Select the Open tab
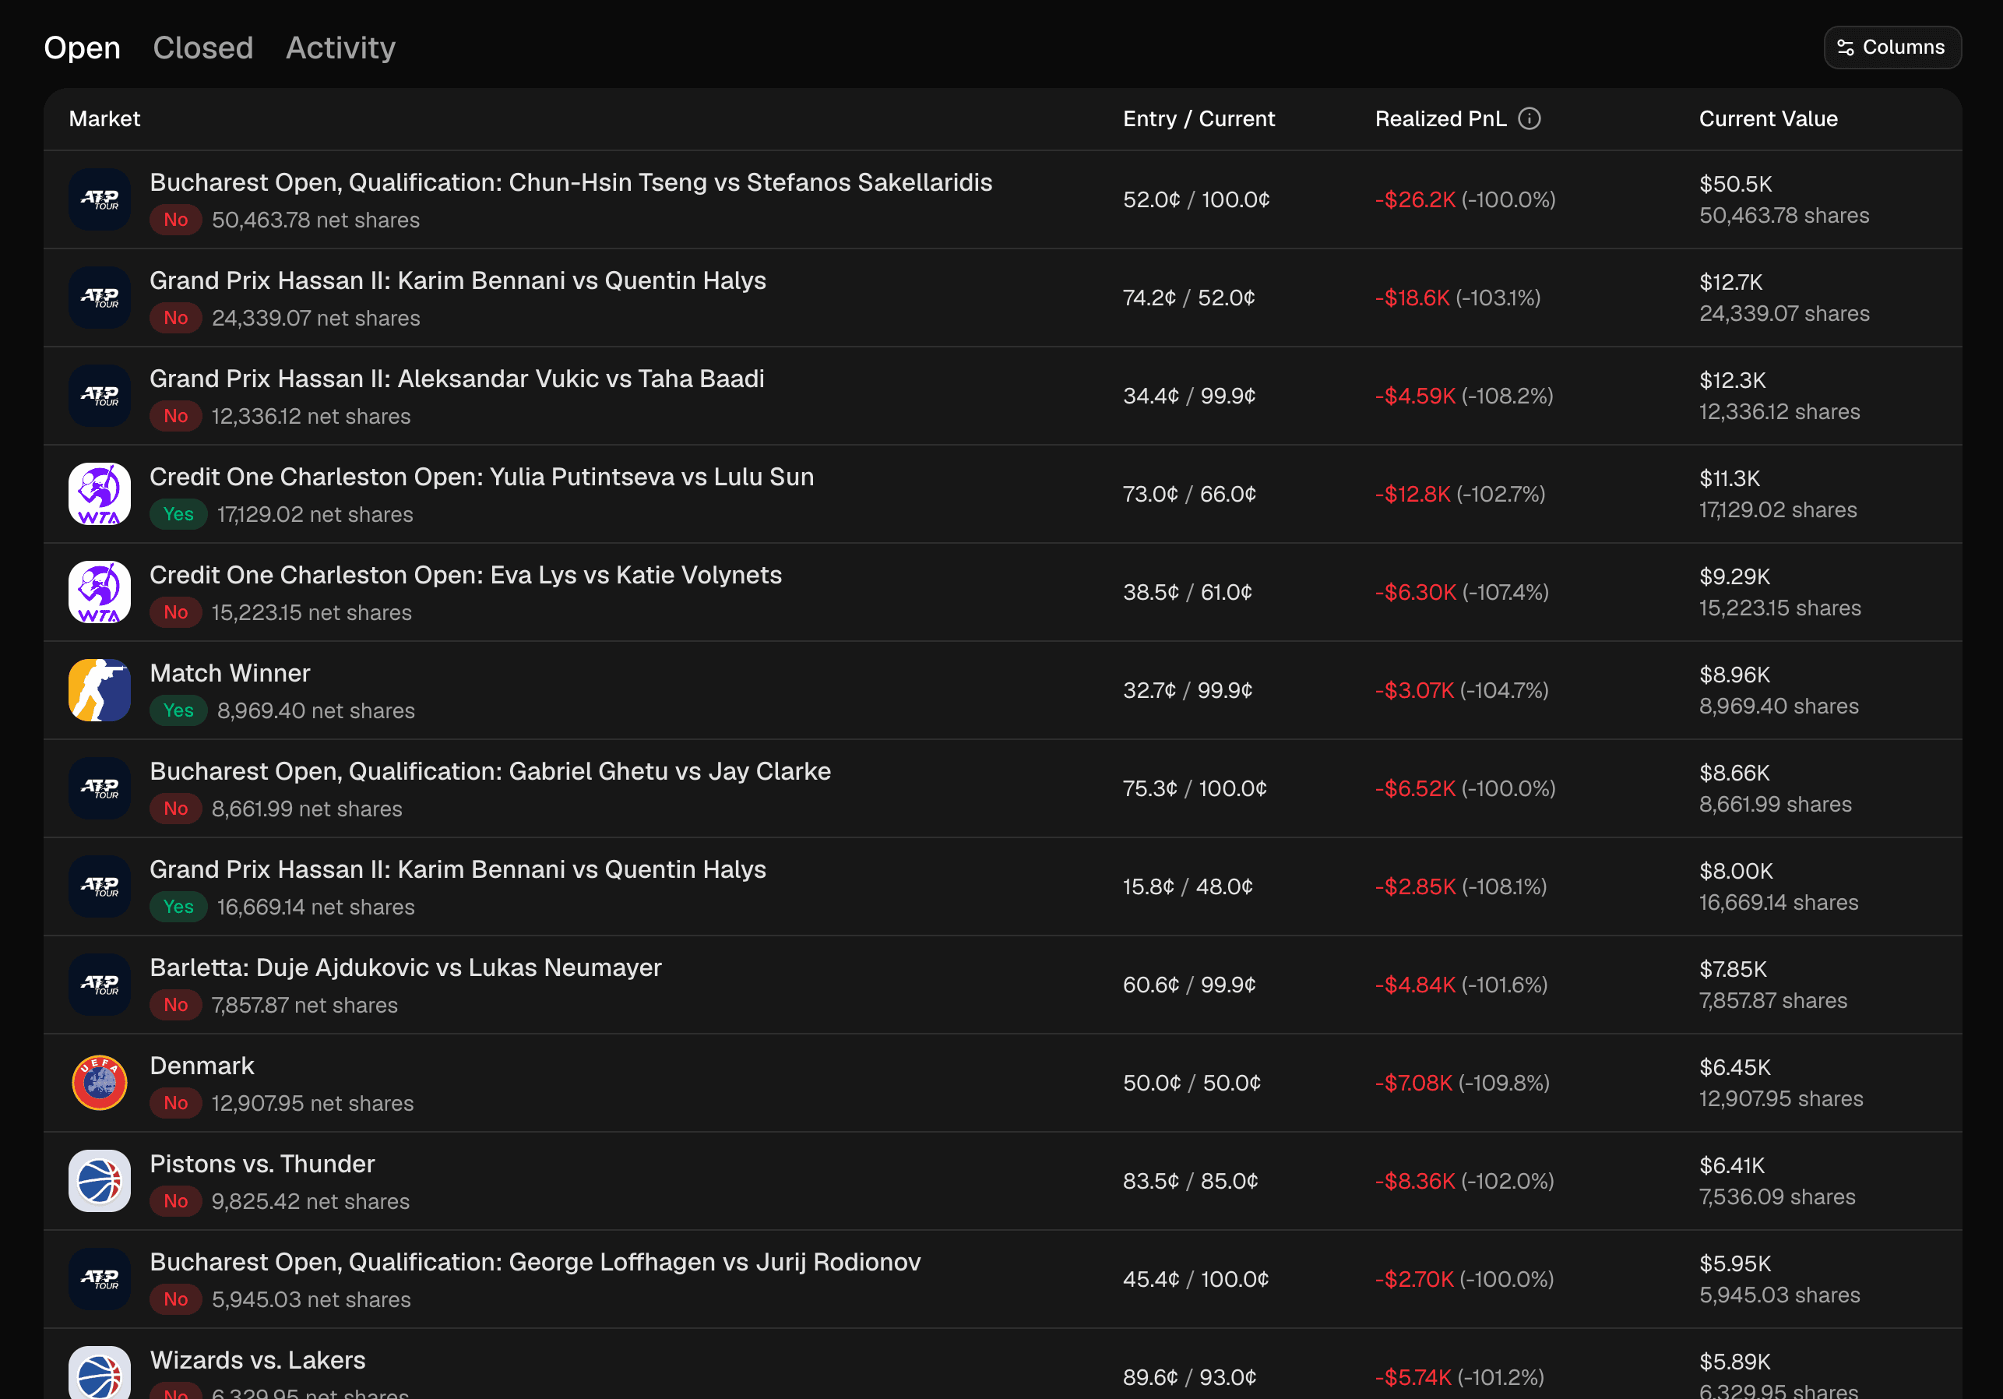This screenshot has height=1399, width=2003. [82, 48]
